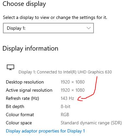Click the desktop resolution 1920 × 1080 value
The width and height of the screenshot is (127, 139).
(x=72, y=82)
